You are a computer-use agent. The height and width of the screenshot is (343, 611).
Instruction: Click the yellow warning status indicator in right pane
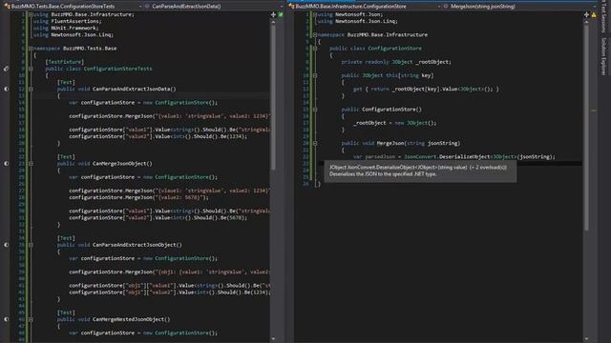[x=594, y=15]
